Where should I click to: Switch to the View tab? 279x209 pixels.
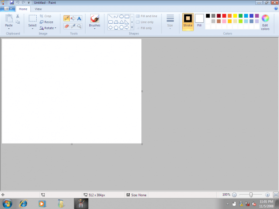[38, 9]
